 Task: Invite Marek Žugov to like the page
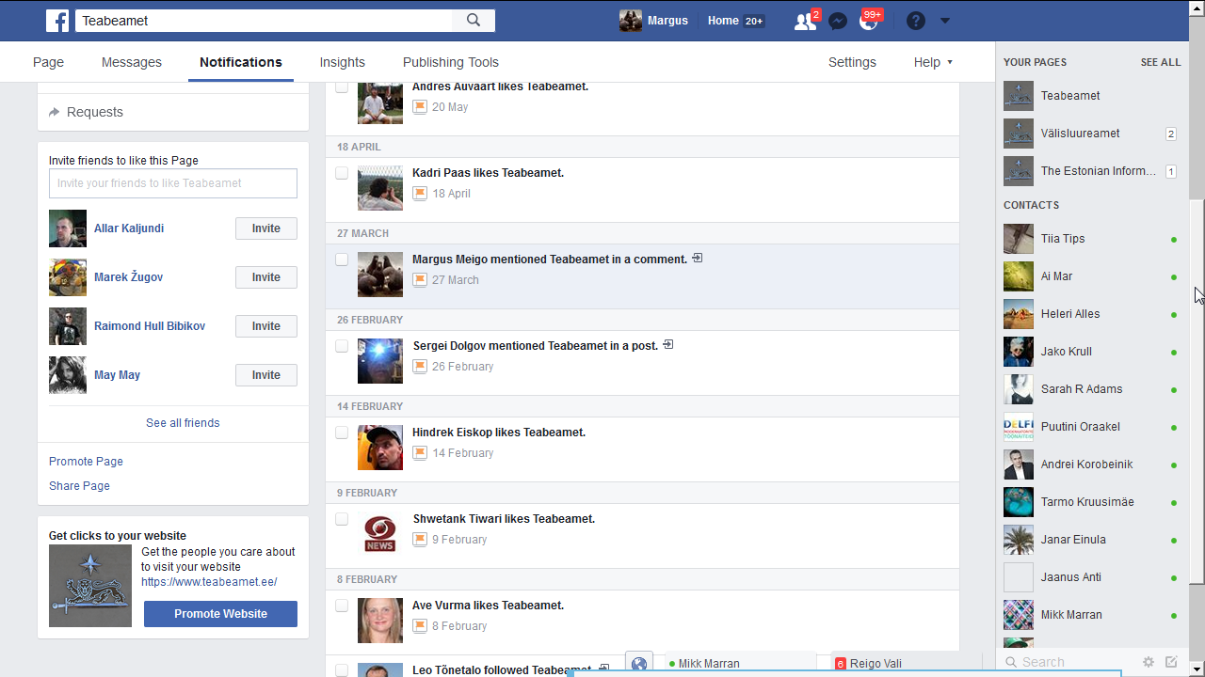[266, 277]
